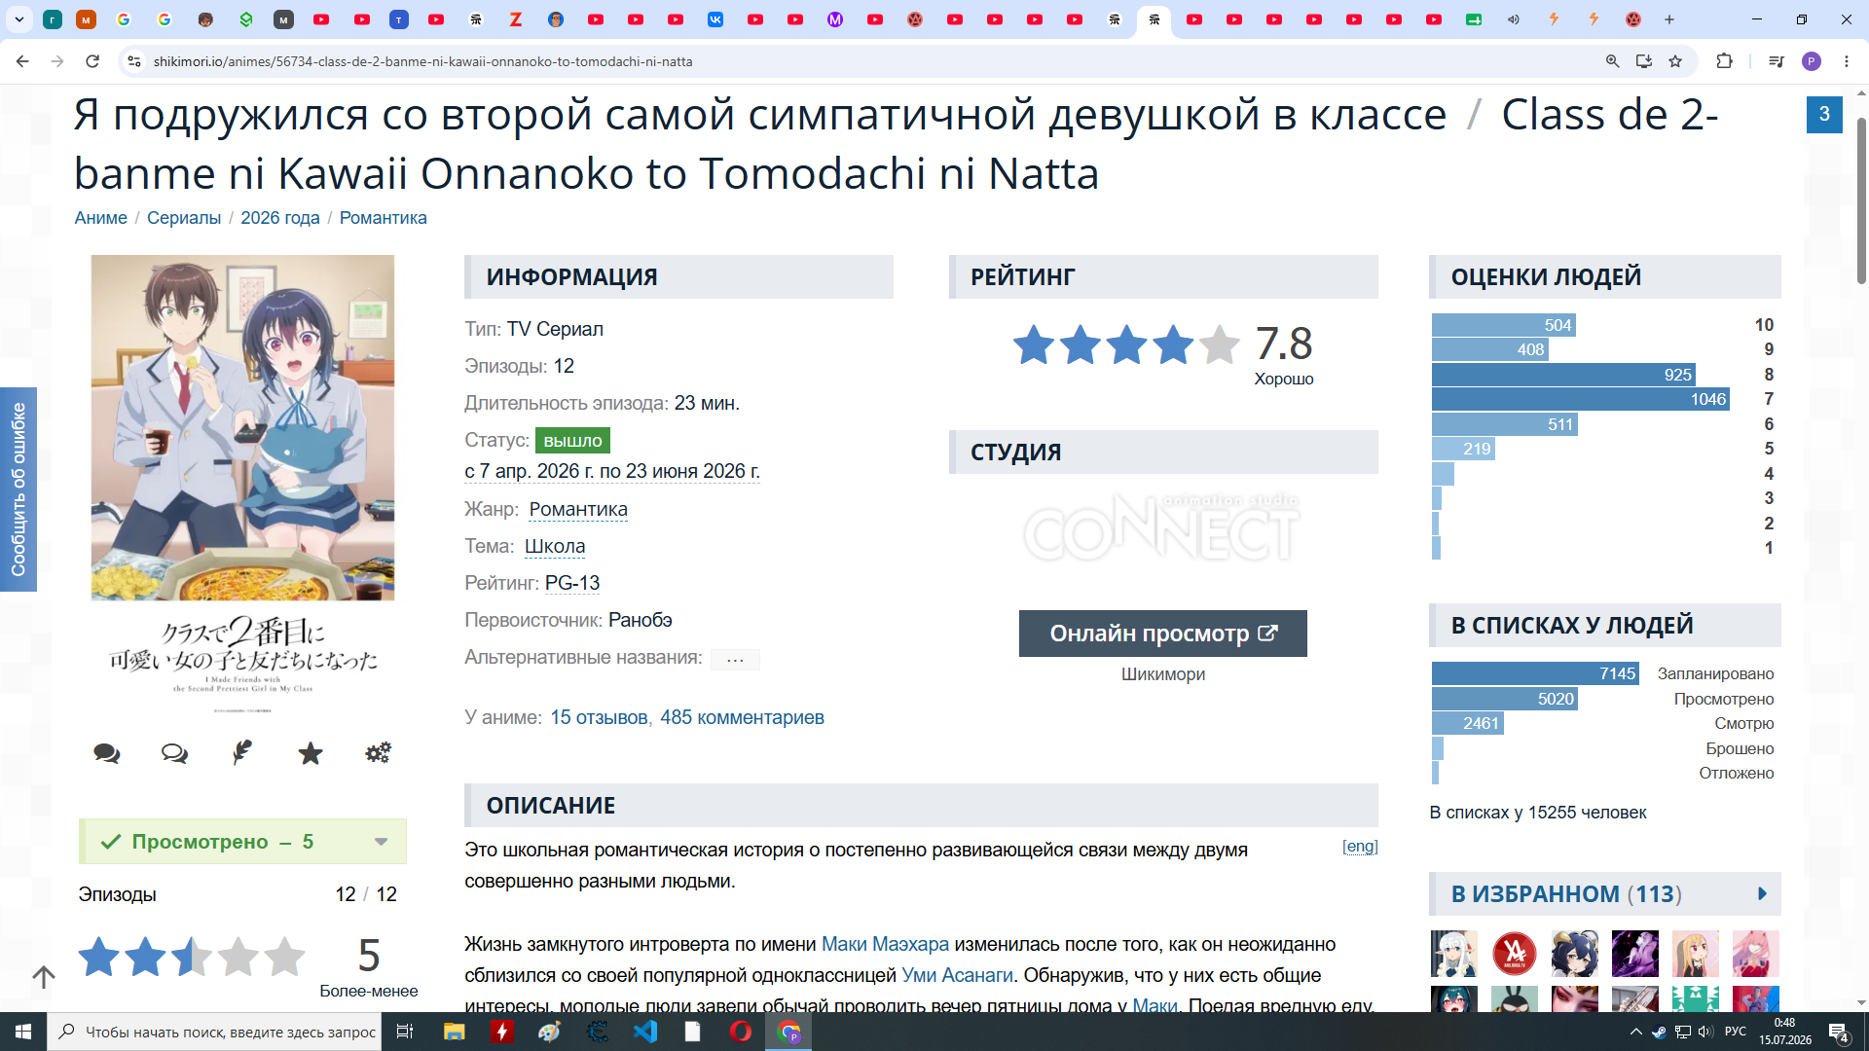This screenshot has height=1051, width=1869.
Task: Open the Extensions puzzle icon
Action: coord(1724,61)
